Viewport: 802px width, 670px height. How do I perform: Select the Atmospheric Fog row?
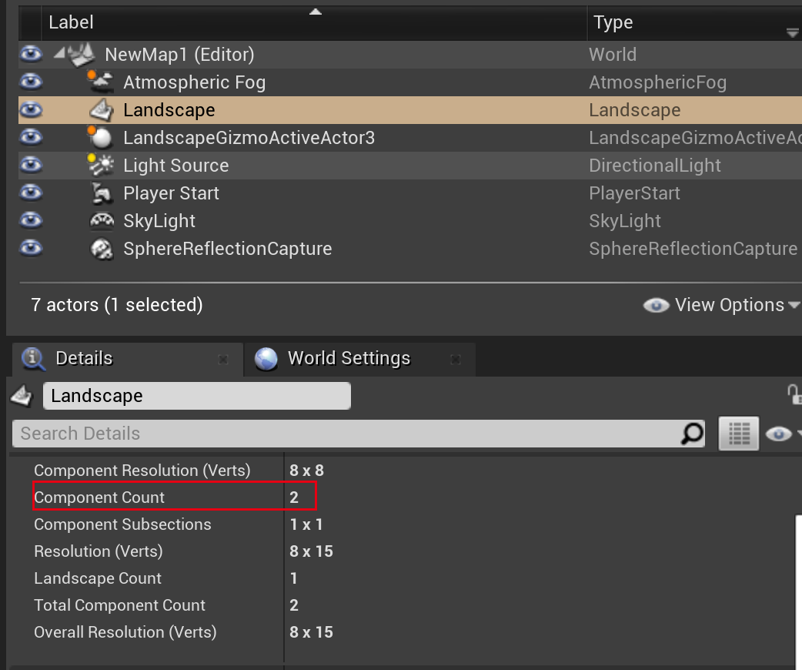410,82
